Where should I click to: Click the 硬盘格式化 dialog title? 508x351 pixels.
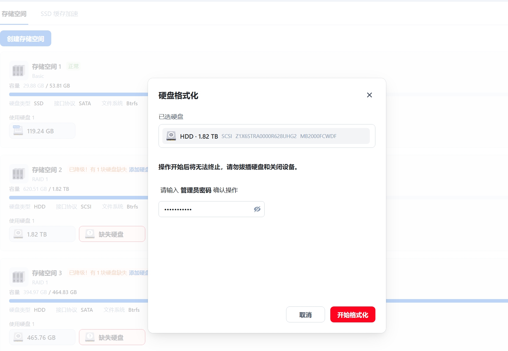point(178,96)
